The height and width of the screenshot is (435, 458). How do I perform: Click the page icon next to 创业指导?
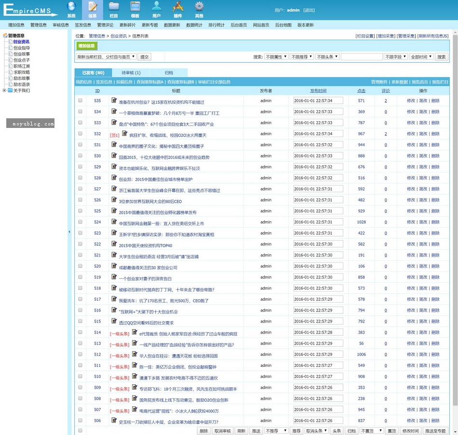11,48
